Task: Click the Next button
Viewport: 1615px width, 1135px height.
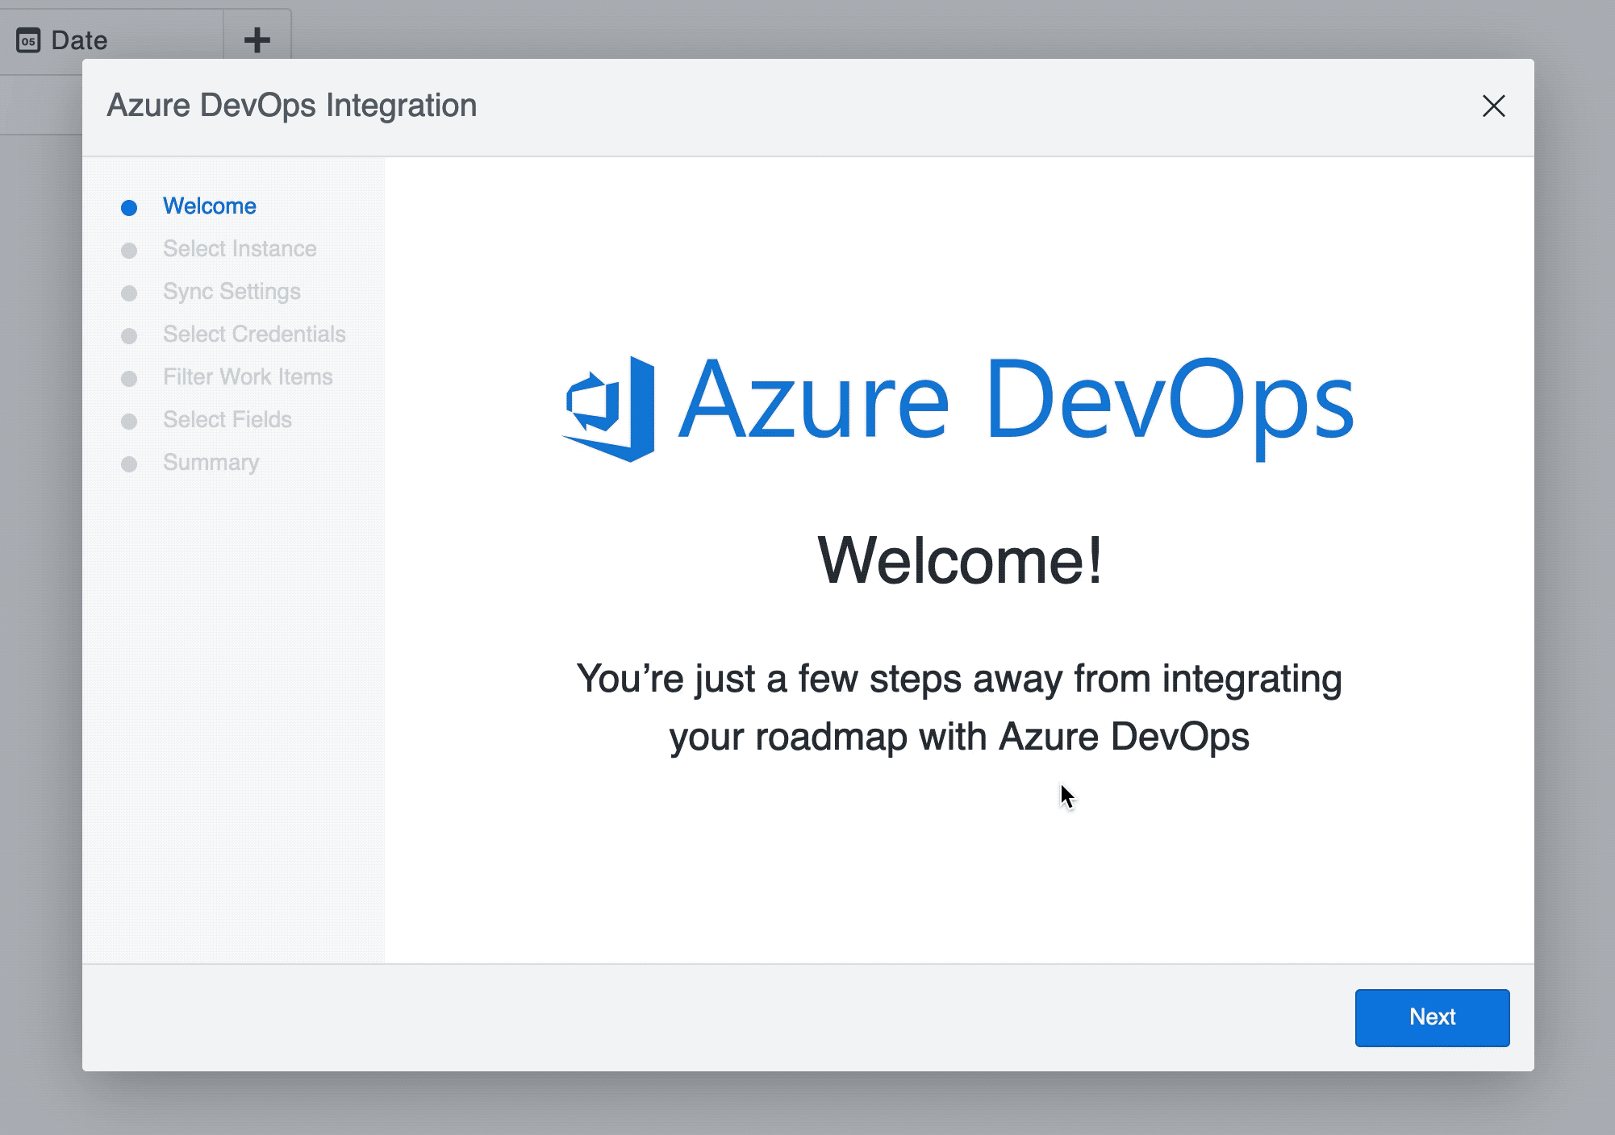Action: click(x=1432, y=1017)
